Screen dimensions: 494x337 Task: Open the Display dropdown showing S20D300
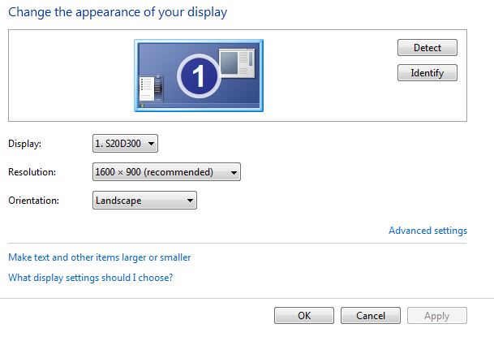coord(125,144)
